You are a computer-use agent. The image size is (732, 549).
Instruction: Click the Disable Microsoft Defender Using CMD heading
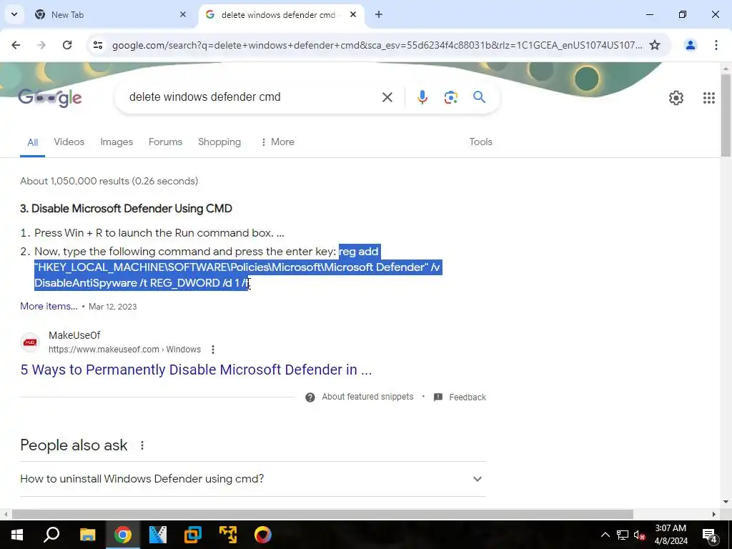[126, 209]
